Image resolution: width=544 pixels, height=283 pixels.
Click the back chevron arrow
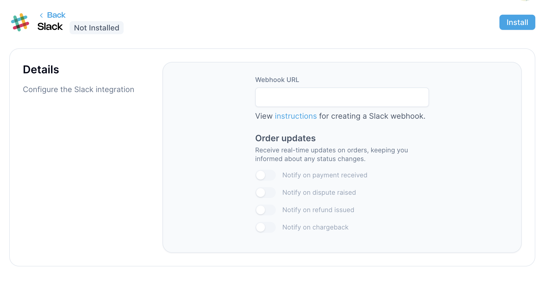pyautogui.click(x=41, y=15)
